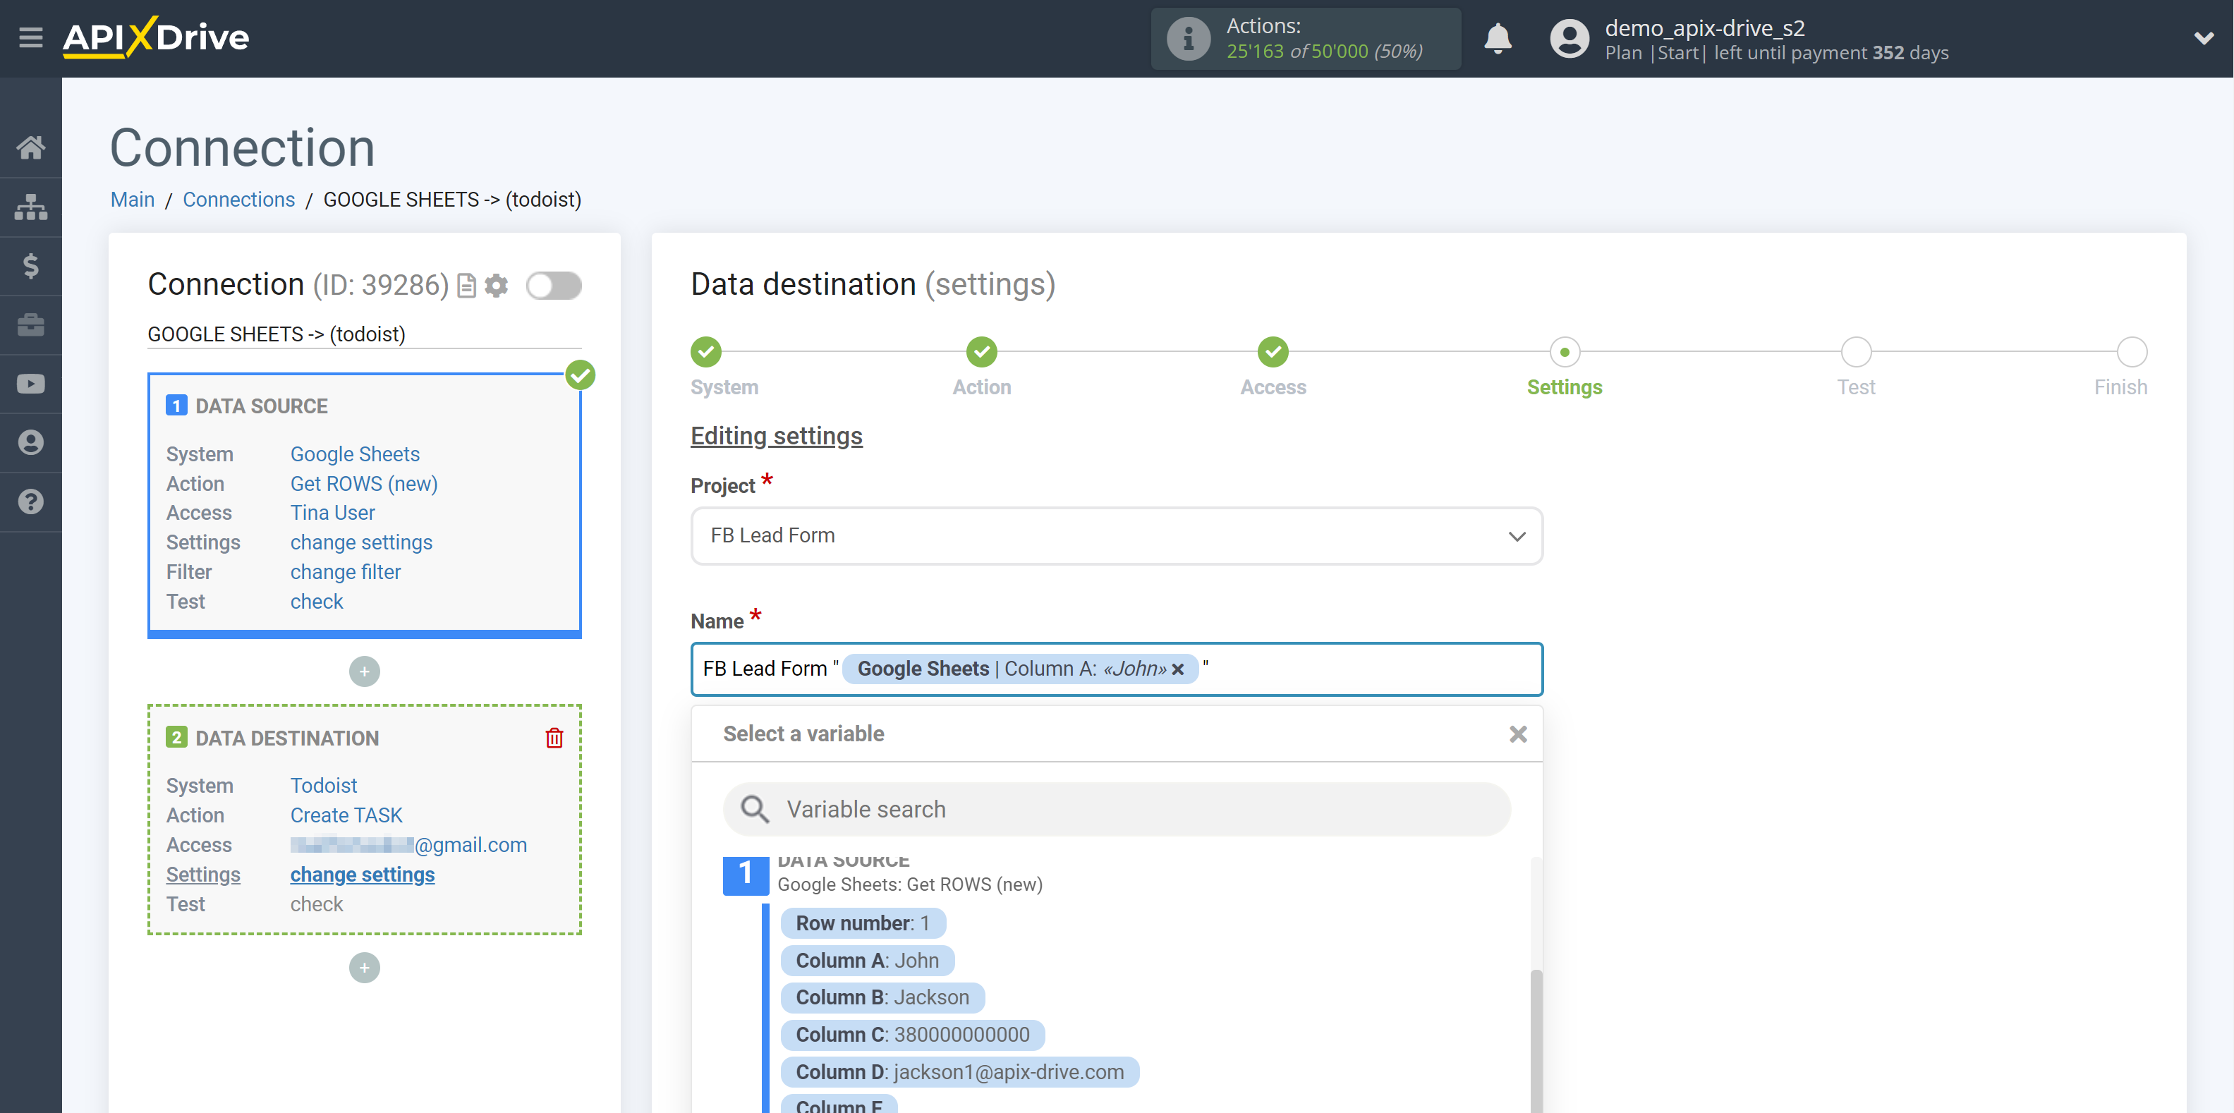This screenshot has width=2234, height=1113.
Task: Insert the Column D email variable
Action: (x=960, y=1072)
